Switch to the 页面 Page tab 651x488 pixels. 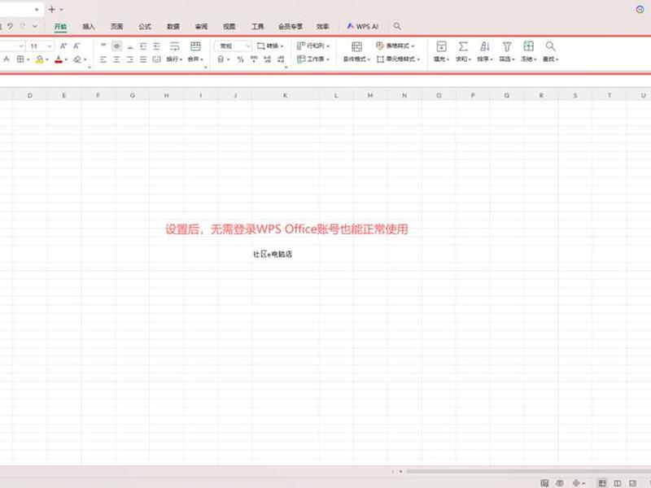pyautogui.click(x=116, y=26)
